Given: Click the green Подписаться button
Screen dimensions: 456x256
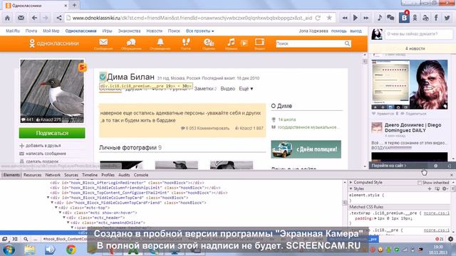Looking at the screenshot, I should 52,133.
